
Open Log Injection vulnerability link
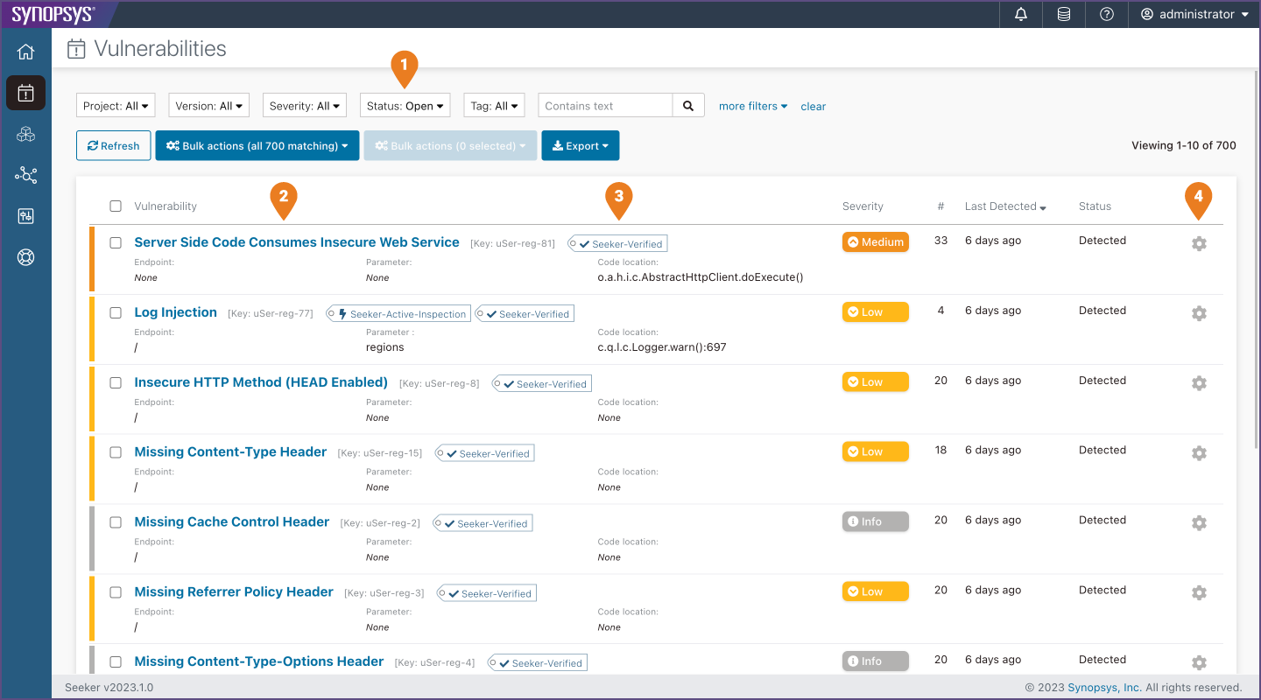coord(175,312)
